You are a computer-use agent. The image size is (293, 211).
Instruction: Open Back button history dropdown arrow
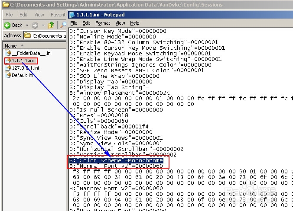point(27,25)
